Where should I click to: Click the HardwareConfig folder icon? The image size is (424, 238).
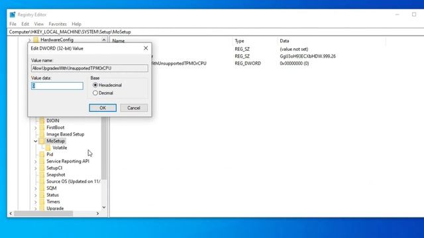pos(36,40)
